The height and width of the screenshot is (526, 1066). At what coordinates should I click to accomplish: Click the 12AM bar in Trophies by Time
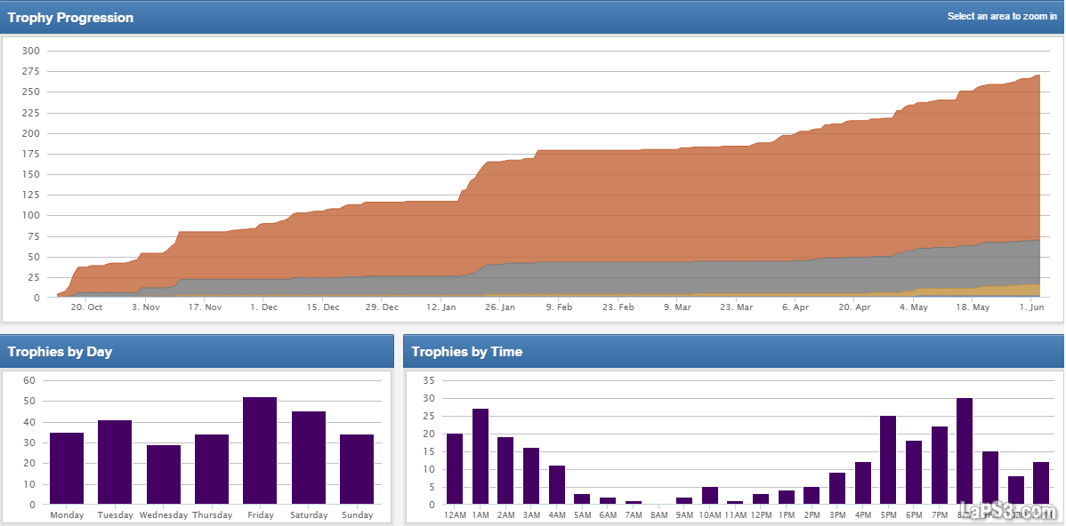(x=455, y=469)
